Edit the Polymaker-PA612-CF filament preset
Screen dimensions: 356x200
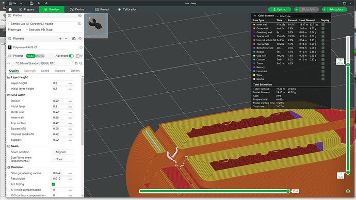pos(81,47)
